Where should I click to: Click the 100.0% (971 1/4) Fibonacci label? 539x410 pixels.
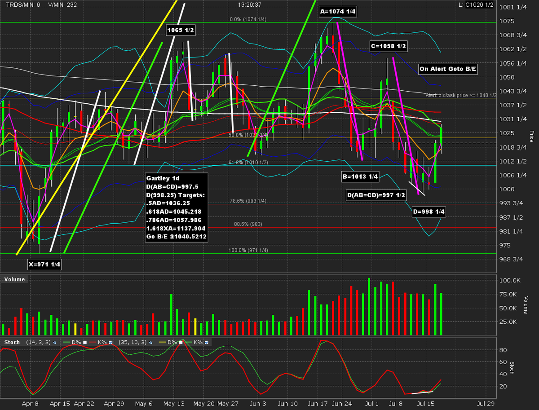[248, 251]
